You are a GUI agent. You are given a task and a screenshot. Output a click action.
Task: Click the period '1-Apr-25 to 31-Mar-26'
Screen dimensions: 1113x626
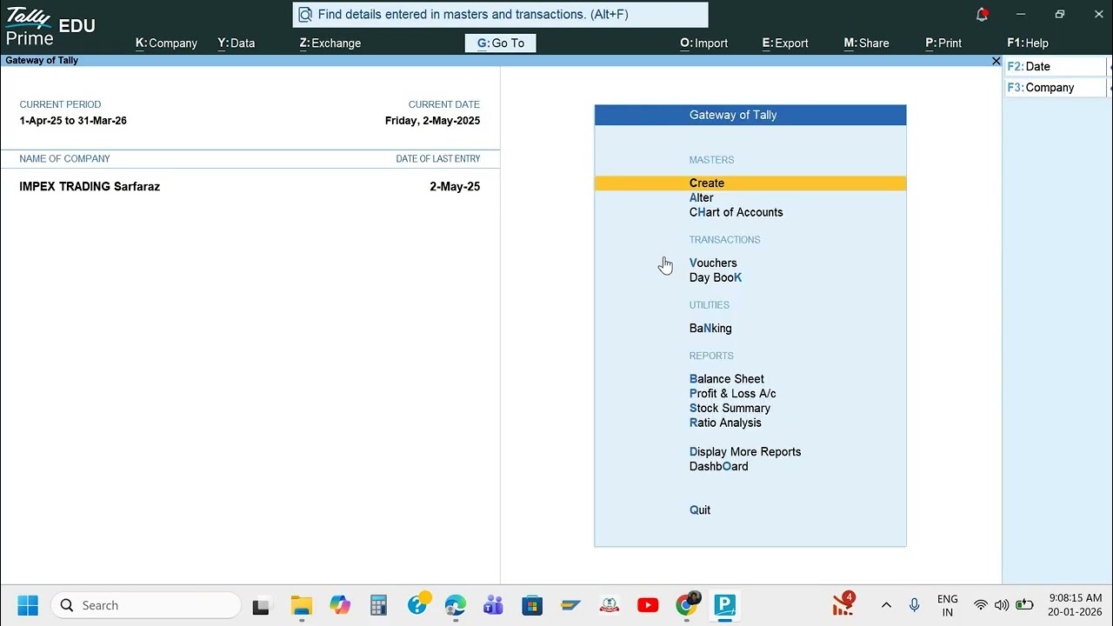click(x=73, y=121)
